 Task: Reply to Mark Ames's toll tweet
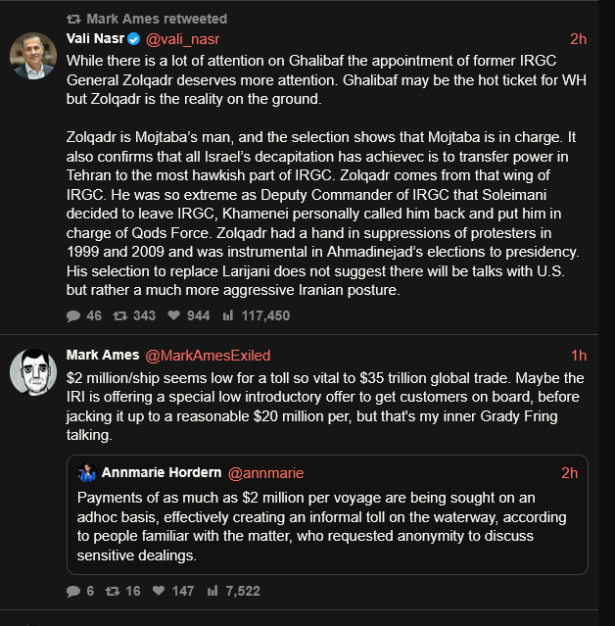(x=74, y=591)
